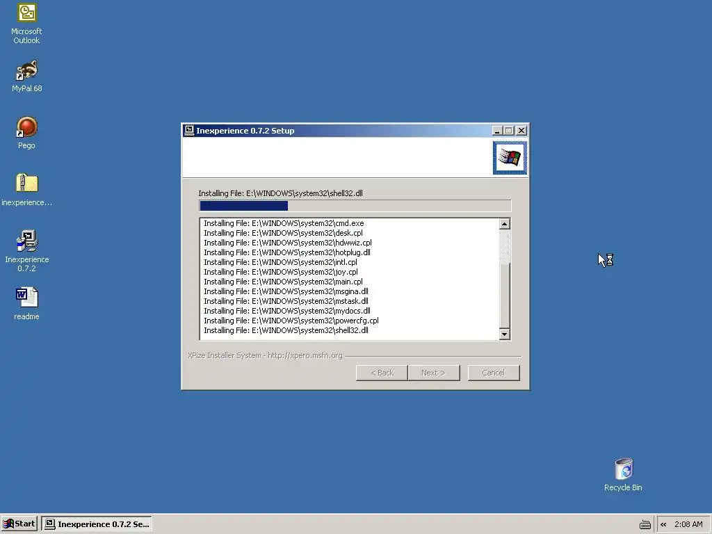Click the status text above the progress bar
This screenshot has width=712, height=534.
pyautogui.click(x=281, y=193)
